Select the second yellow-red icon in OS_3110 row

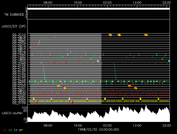click(x=119, y=35)
